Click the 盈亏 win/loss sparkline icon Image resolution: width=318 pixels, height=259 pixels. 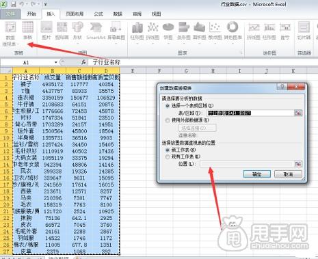pos(285,31)
